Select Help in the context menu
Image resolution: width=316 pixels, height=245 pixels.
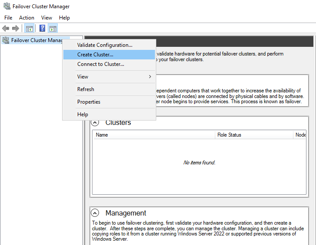click(109, 114)
